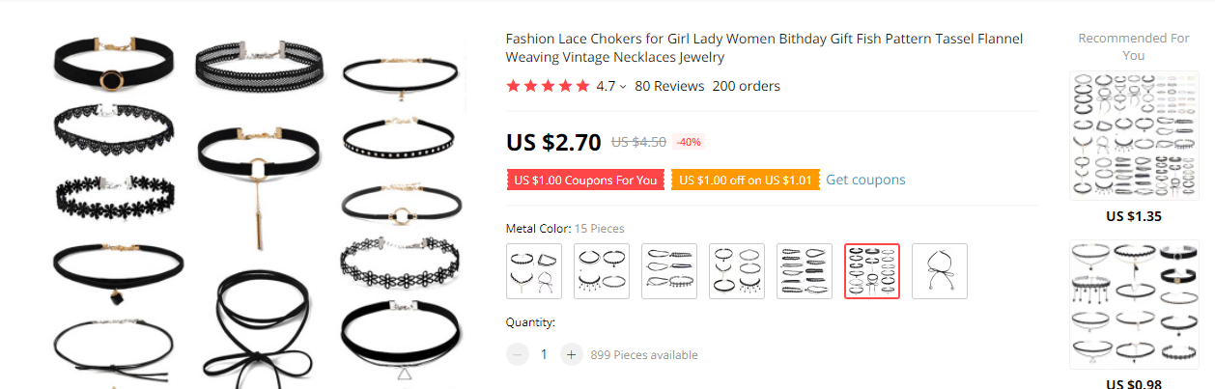Click the Get coupons link
This screenshot has width=1215, height=389.
click(865, 180)
